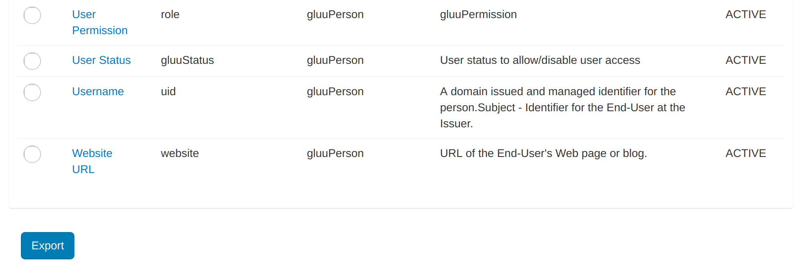The image size is (802, 269).
Task: Click the uid attribute name text
Action: tap(168, 91)
